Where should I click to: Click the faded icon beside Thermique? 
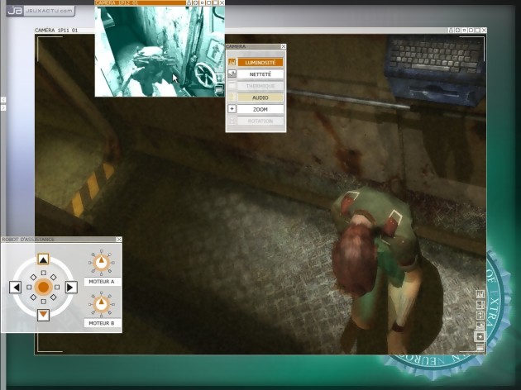coord(232,86)
